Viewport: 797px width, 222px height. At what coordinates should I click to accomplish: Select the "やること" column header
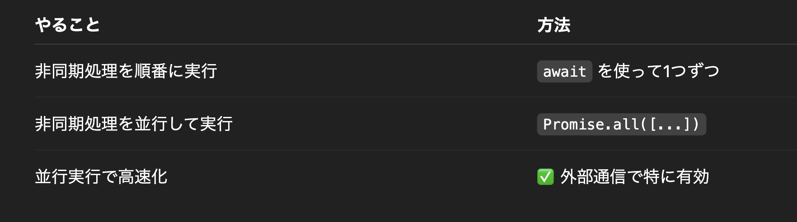tap(67, 25)
